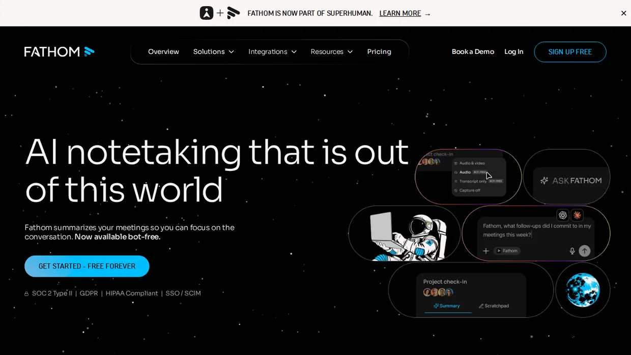Select the Capture off option

pyautogui.click(x=467, y=190)
